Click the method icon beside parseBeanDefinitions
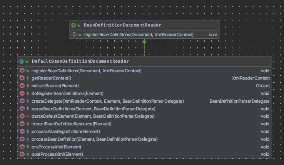Image resolution: width=284 pixels, height=165 pixels. [22, 108]
